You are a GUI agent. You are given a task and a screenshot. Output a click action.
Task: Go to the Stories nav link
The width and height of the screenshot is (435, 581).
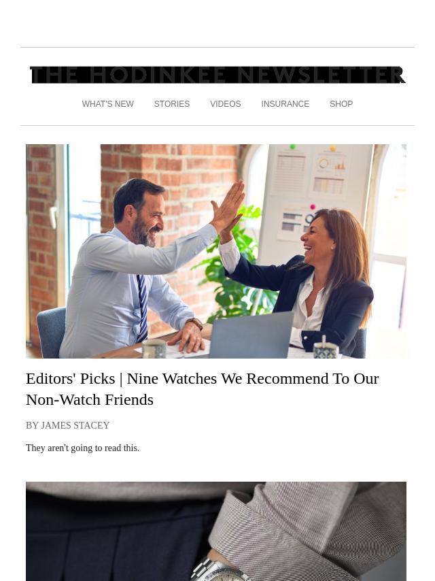pos(172,104)
